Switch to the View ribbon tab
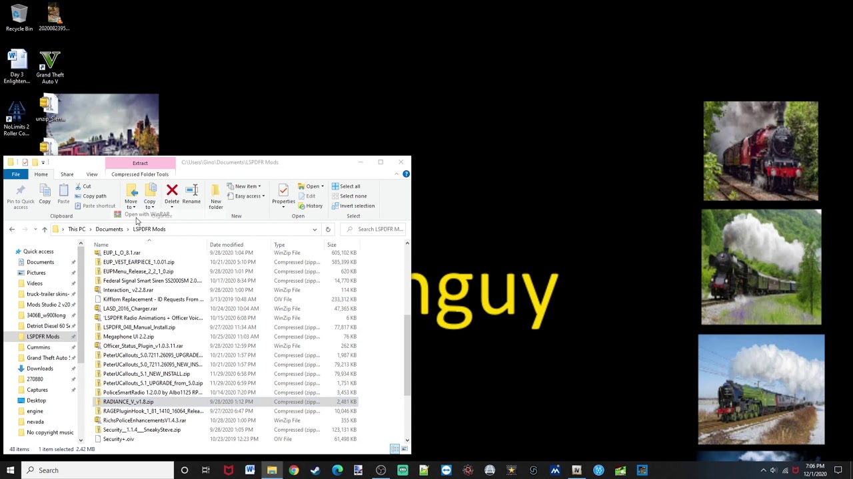This screenshot has width=853, height=479. pyautogui.click(x=92, y=174)
